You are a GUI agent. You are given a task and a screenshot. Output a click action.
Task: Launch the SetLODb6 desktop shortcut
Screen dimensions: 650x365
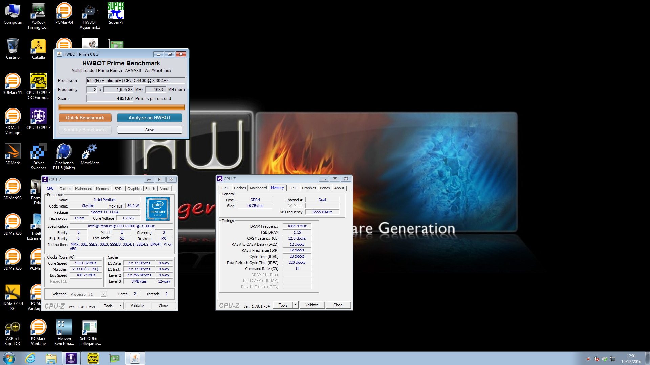90,333
